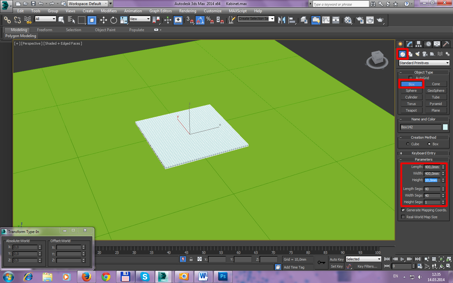Enable the AutoGrid checkbox
The height and width of the screenshot is (283, 453).
click(x=411, y=78)
